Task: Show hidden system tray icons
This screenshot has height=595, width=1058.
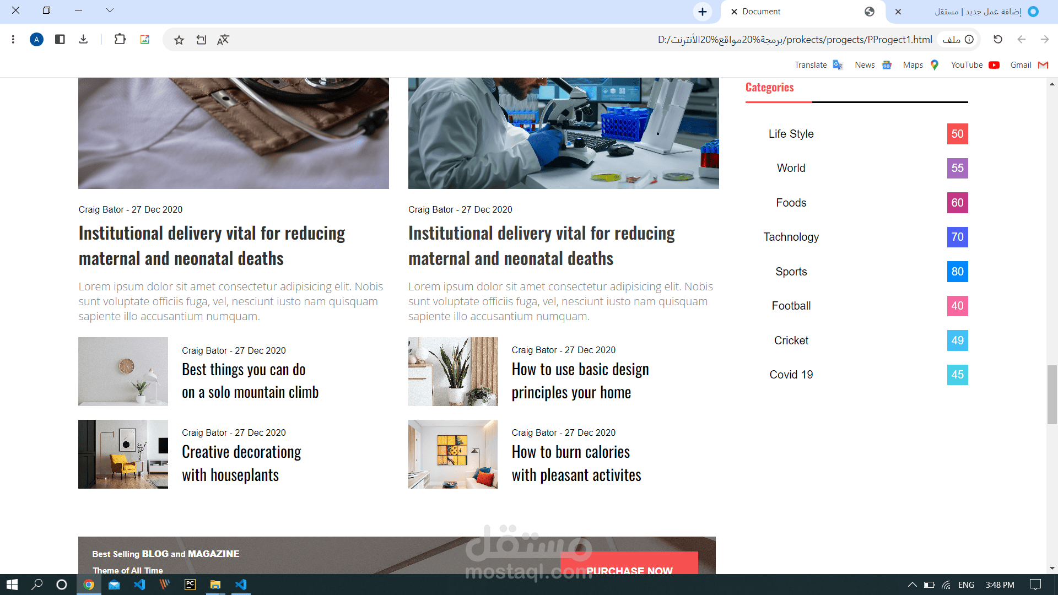Action: [x=912, y=585]
